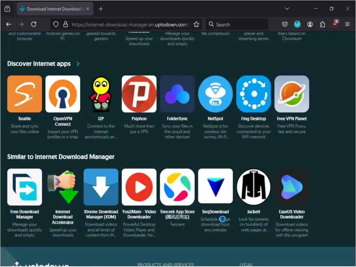Click the Free Download Manager title
The width and height of the screenshot is (356, 267).
[x=25, y=214]
